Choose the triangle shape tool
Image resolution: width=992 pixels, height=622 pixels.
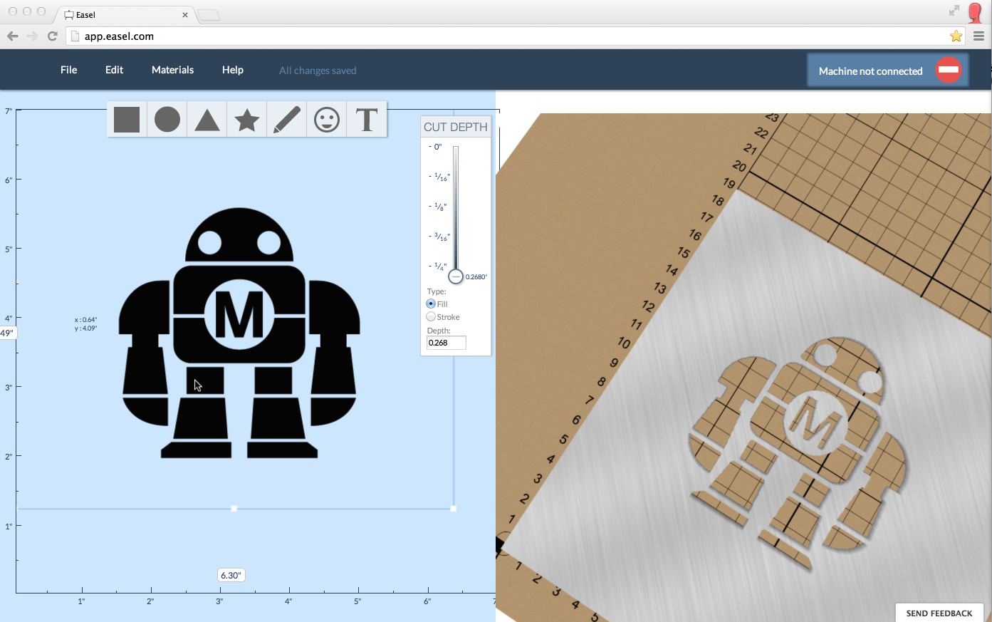207,120
